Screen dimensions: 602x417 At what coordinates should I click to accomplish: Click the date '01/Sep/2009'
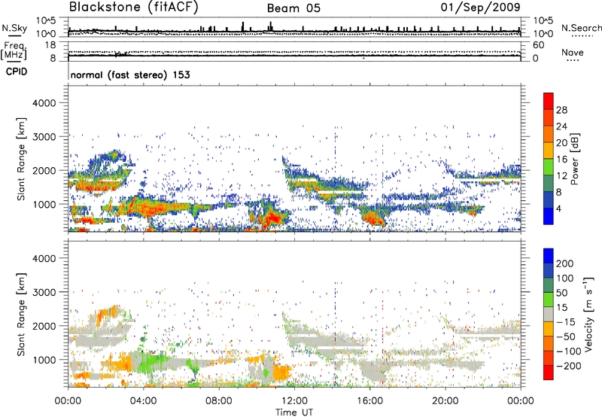pyautogui.click(x=480, y=7)
